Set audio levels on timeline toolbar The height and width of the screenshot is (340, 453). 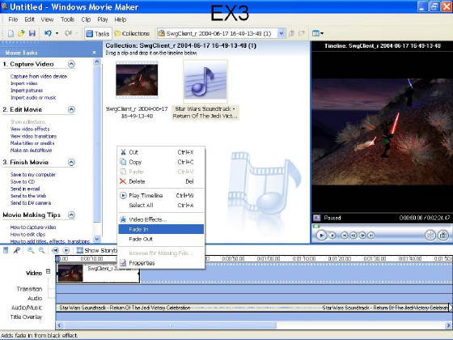click(6, 250)
